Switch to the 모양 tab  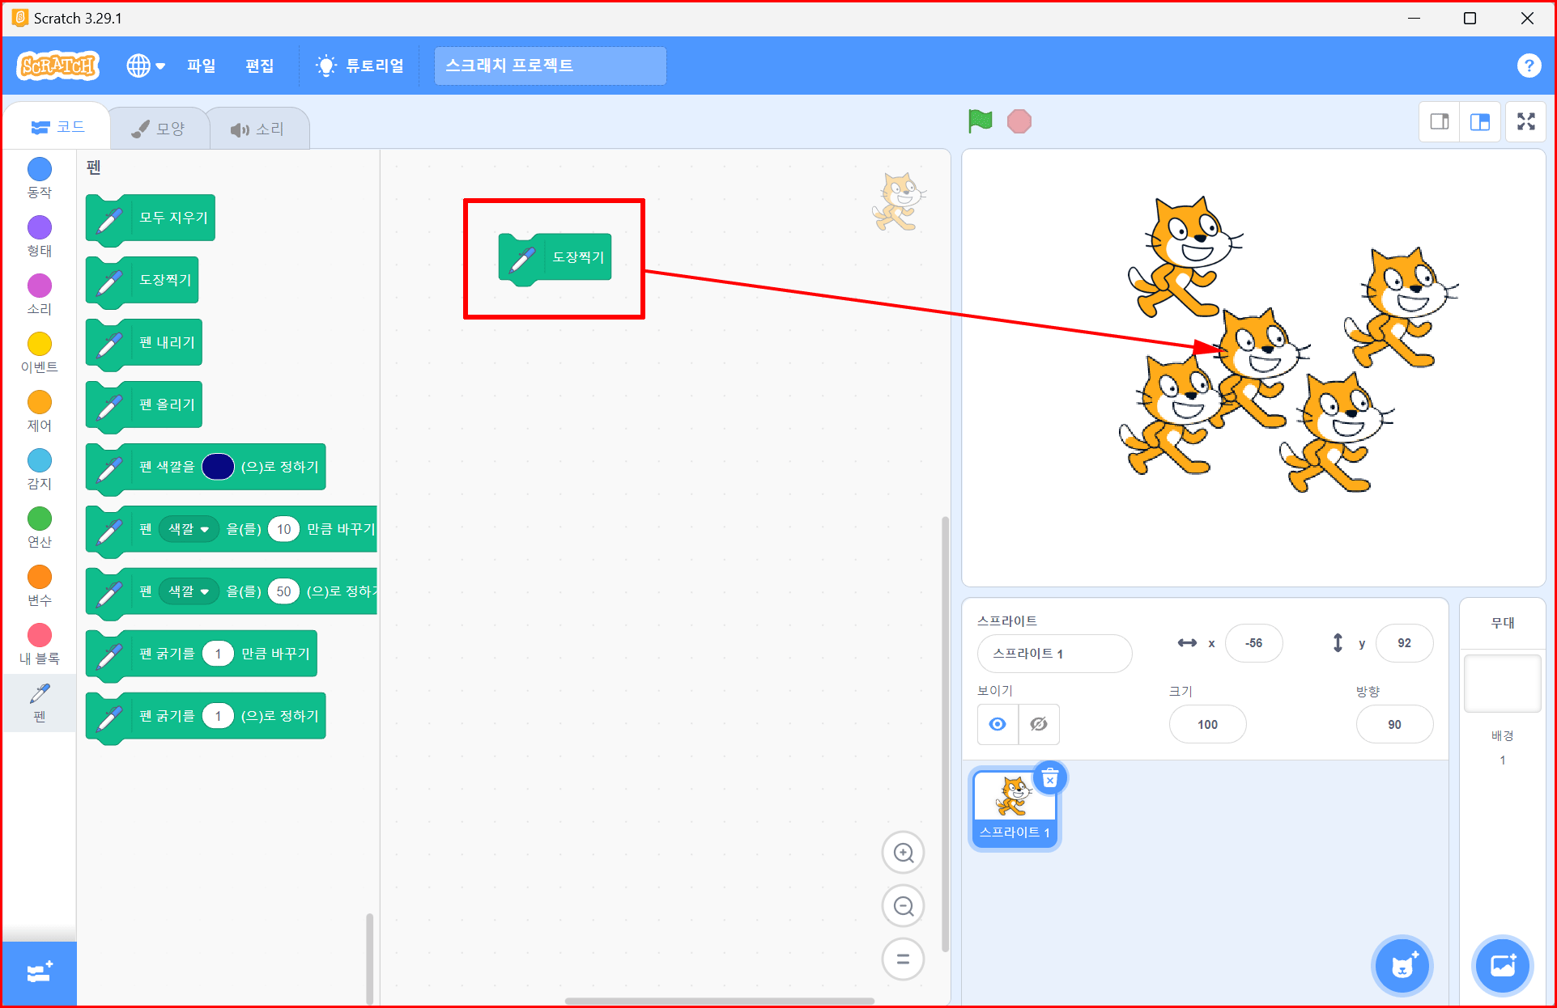(160, 129)
